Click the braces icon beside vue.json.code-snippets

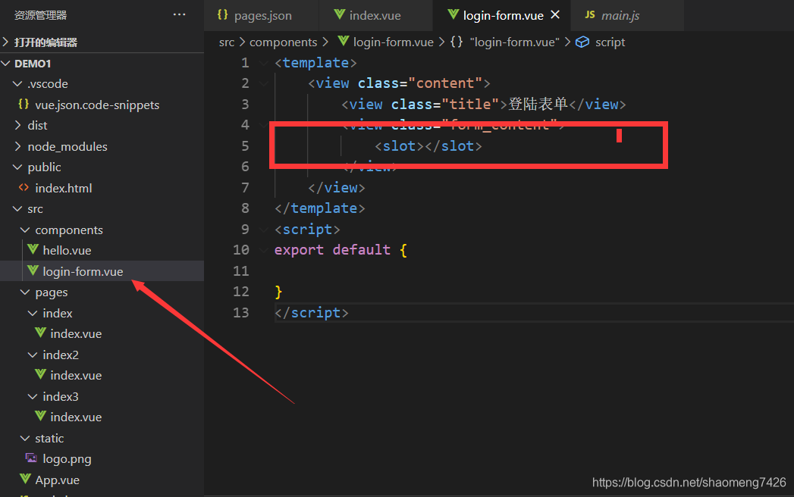(x=24, y=105)
